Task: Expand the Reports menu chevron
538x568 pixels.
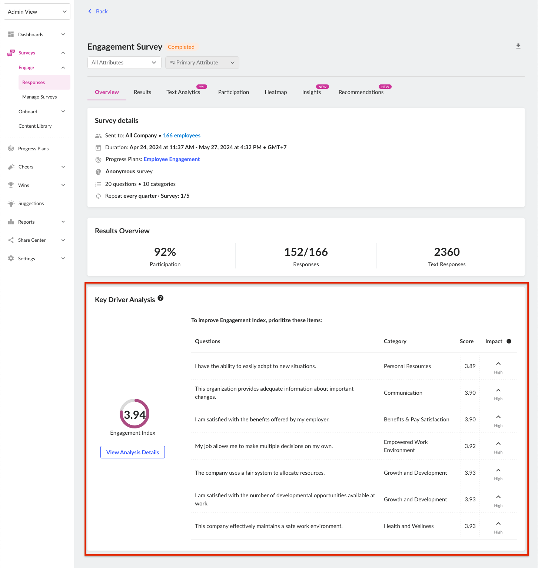Action: coord(63,222)
